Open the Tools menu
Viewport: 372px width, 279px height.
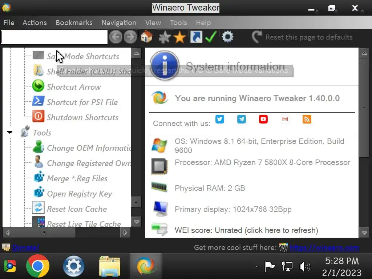click(178, 23)
